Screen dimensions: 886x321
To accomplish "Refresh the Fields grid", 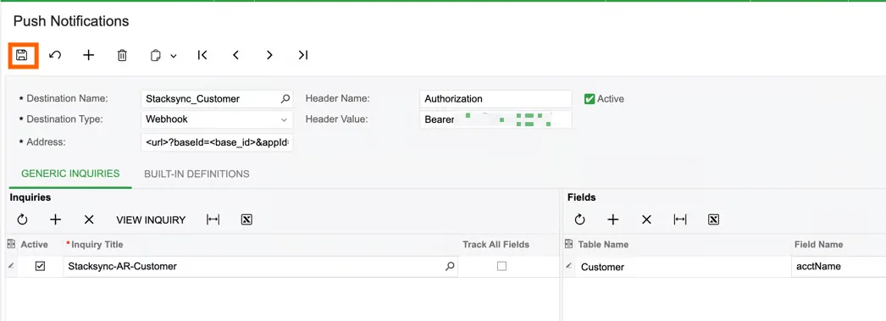I will [579, 220].
